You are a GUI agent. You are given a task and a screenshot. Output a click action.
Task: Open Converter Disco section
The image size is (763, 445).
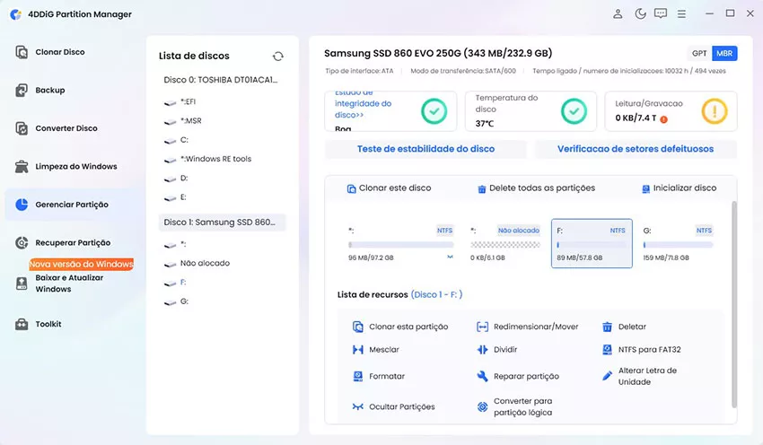66,128
